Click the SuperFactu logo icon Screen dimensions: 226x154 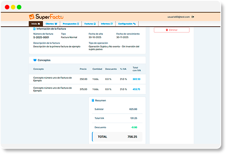point(32,17)
